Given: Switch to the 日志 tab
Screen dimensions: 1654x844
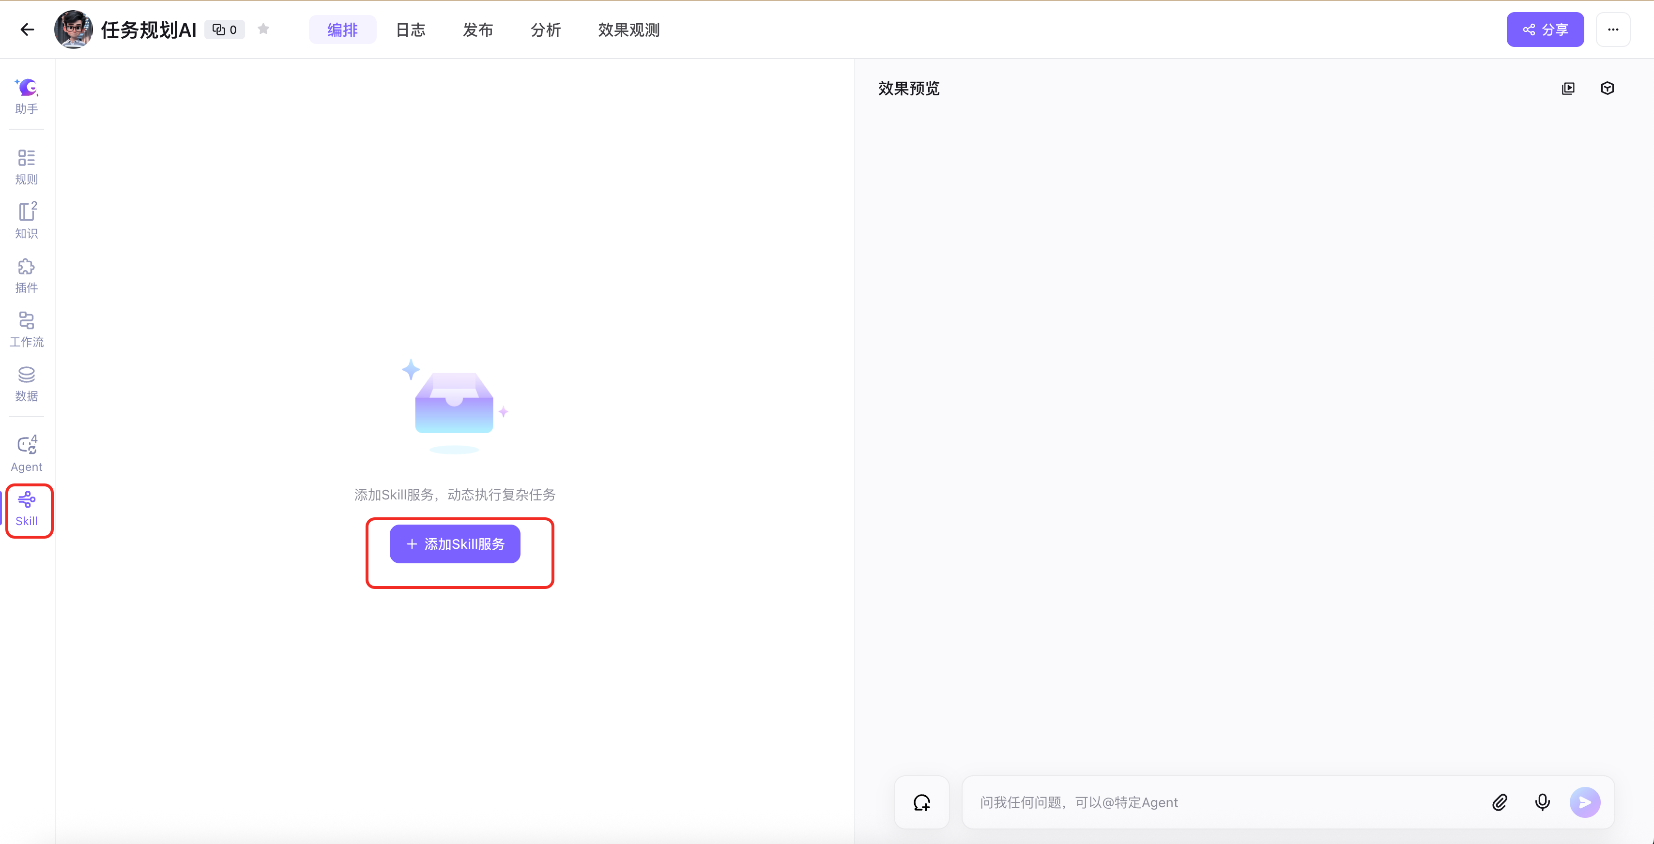Looking at the screenshot, I should click(x=410, y=30).
